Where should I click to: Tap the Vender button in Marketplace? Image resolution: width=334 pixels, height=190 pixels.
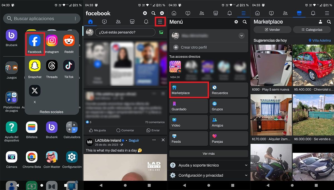[x=272, y=29]
